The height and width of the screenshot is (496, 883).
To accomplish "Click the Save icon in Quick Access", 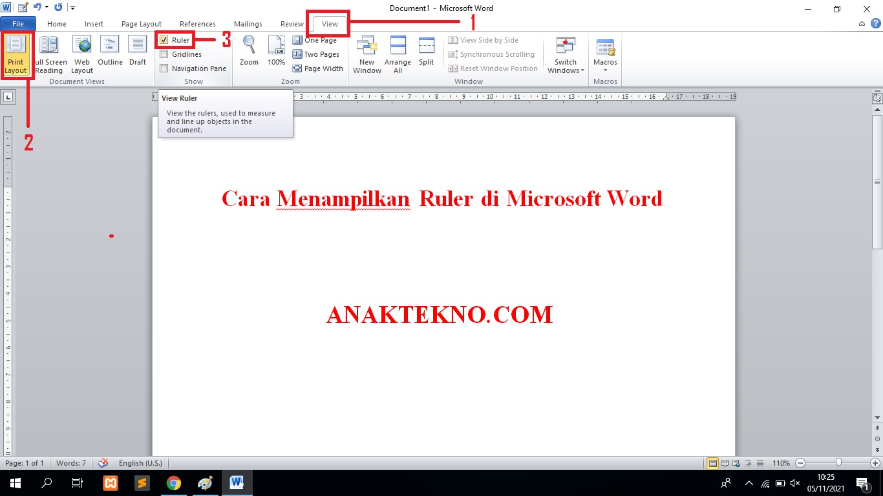I will [x=23, y=8].
